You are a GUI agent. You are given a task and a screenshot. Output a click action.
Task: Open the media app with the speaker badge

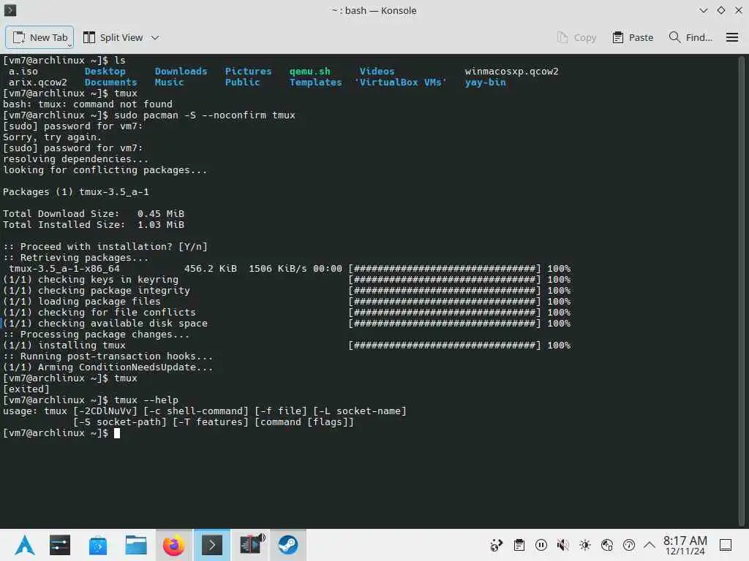pyautogui.click(x=250, y=545)
